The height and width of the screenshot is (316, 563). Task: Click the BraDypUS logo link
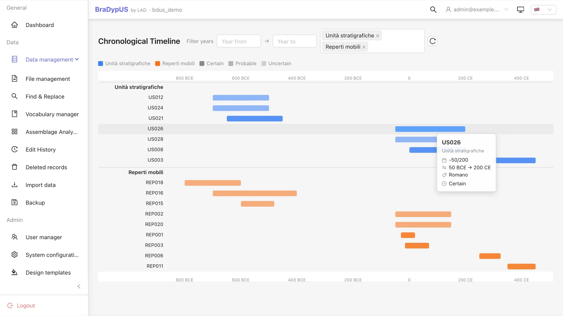pyautogui.click(x=111, y=10)
